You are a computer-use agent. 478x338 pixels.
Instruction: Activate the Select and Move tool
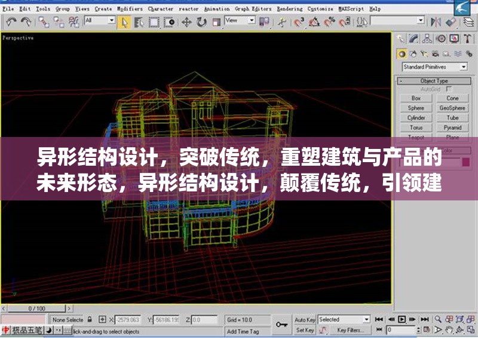click(186, 23)
